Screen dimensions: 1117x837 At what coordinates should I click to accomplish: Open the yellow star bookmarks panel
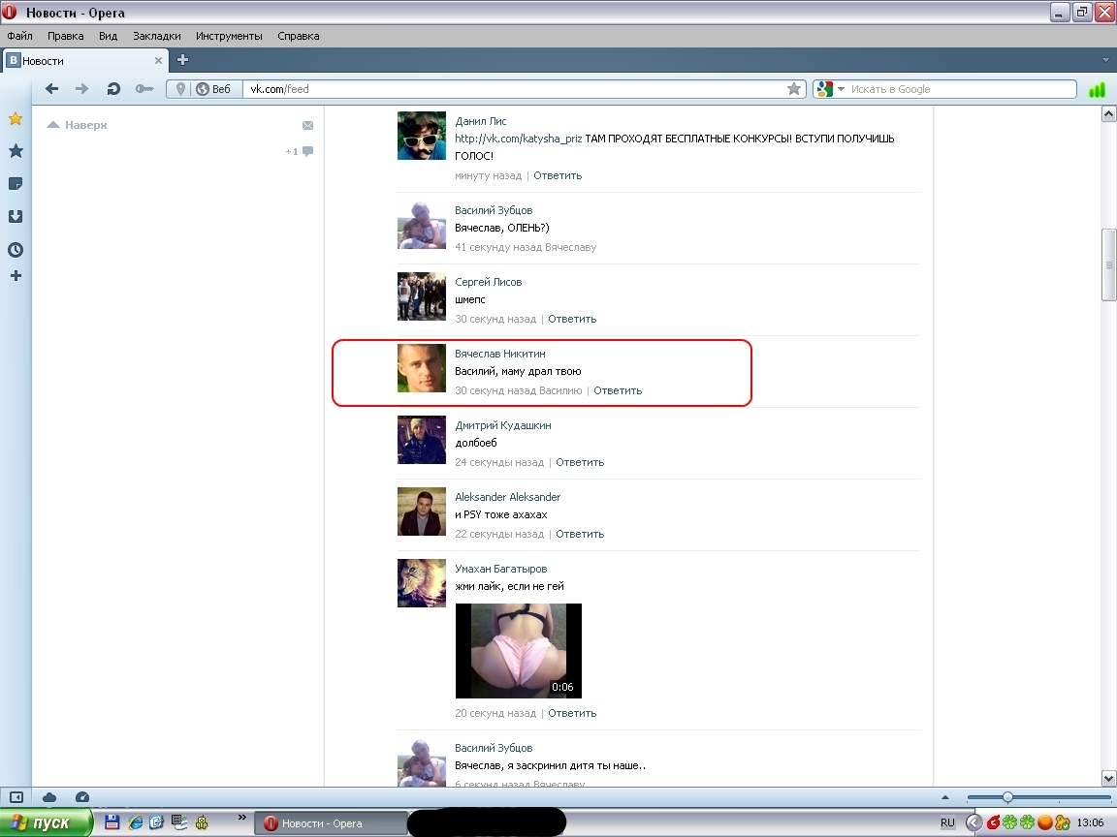click(16, 119)
